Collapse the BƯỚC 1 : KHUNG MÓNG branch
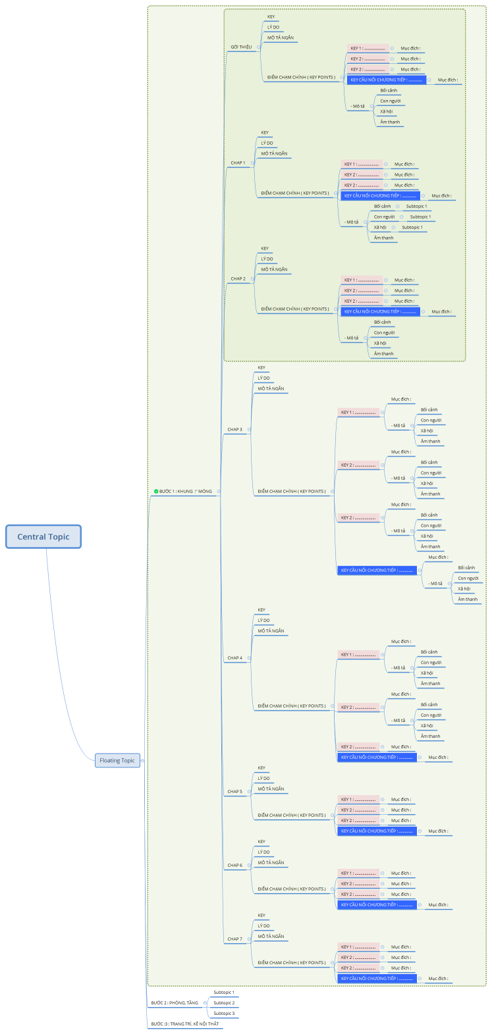The image size is (492, 1034). click(x=219, y=491)
